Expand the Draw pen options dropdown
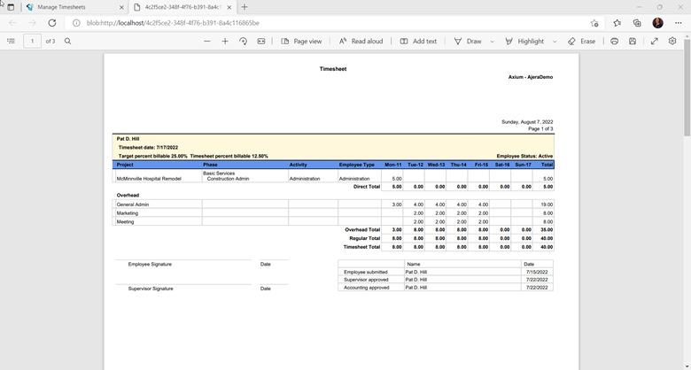Screen dimensions: 691x370 pyautogui.click(x=493, y=41)
